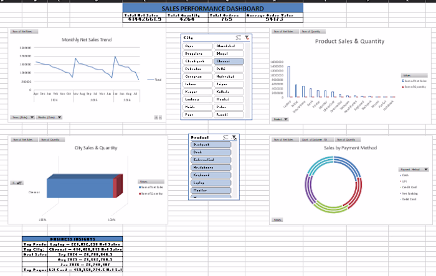Choose Jaipur in City slicer
Image resolution: width=436 pixels, height=276 pixels.
click(x=229, y=84)
